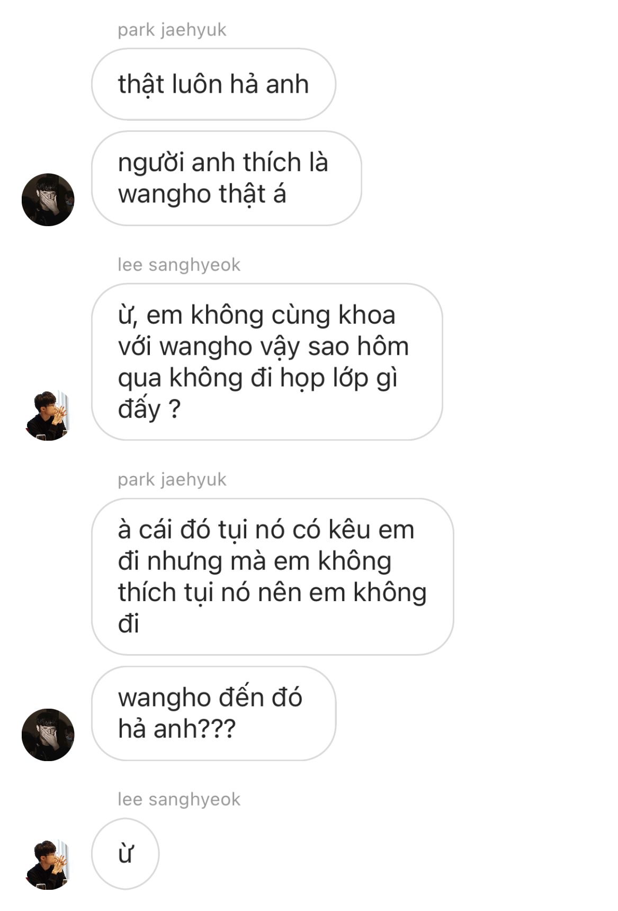Click 'lee sanghyeok' name above the 'em không cùng khoa' message
Image resolution: width=618 pixels, height=911 pixels.
(179, 265)
